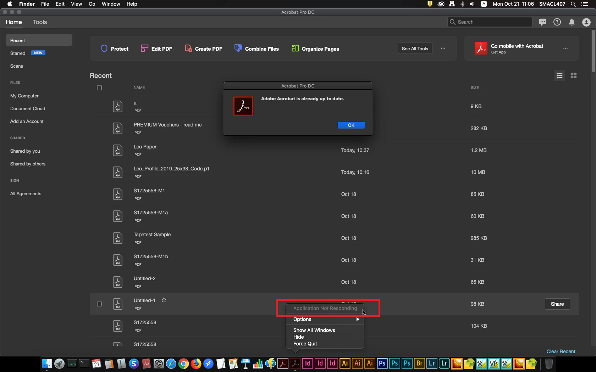Select Starred in the sidebar
Screen dimensions: 596x372
pos(18,53)
